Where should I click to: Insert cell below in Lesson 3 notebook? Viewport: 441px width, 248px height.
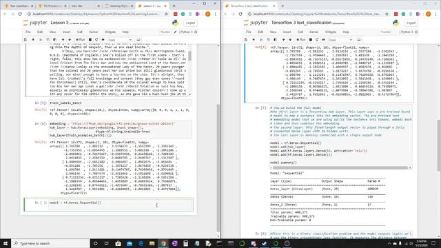(x=33, y=40)
